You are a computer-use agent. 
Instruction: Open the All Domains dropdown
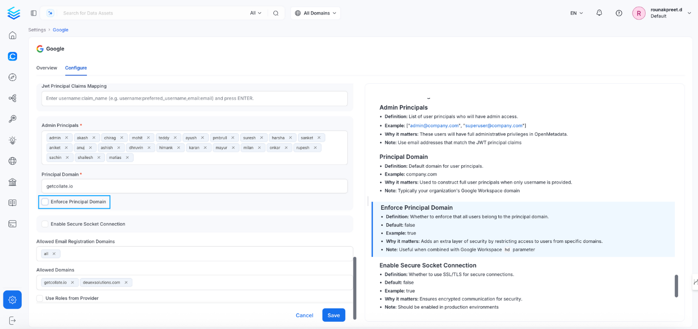(316, 13)
